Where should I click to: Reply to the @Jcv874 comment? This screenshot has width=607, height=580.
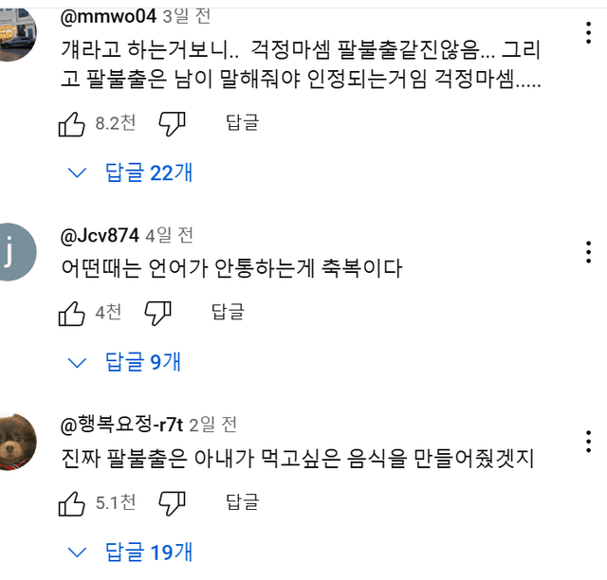coord(228,312)
